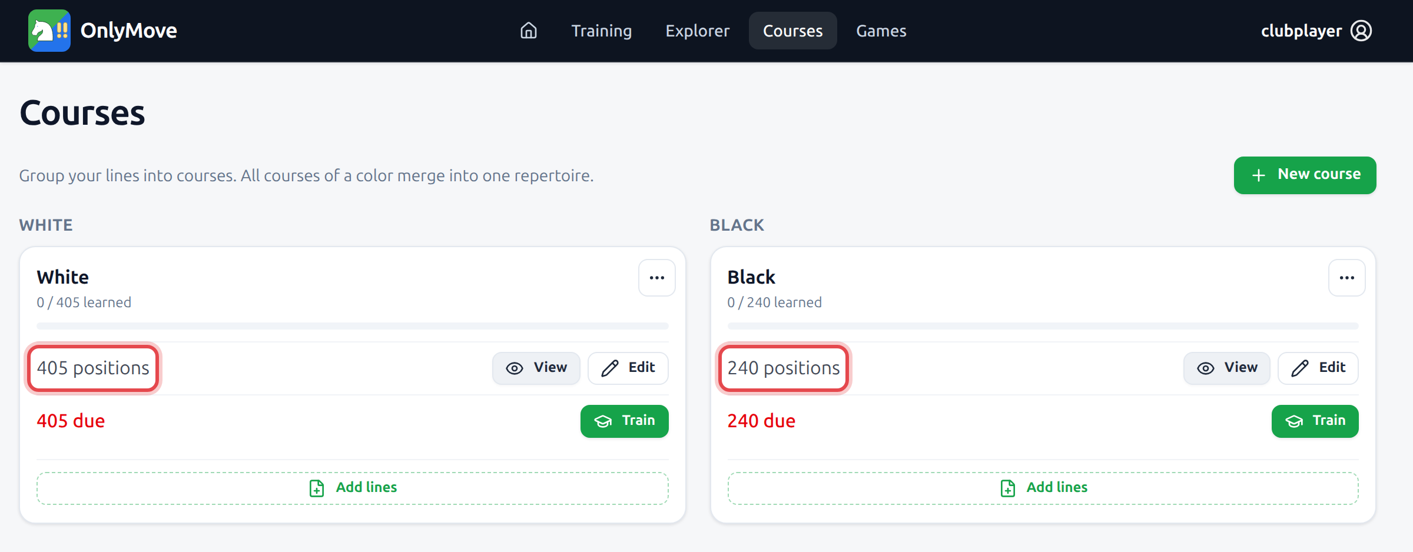1413x552 pixels.
Task: Select the Courses tab
Action: pyautogui.click(x=793, y=31)
